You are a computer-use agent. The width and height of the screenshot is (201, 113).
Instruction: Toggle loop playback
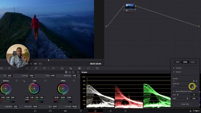pos(40,64)
